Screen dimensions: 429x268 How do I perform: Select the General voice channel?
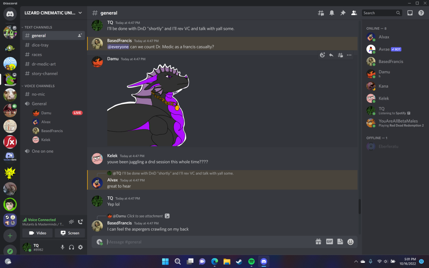tap(54, 104)
